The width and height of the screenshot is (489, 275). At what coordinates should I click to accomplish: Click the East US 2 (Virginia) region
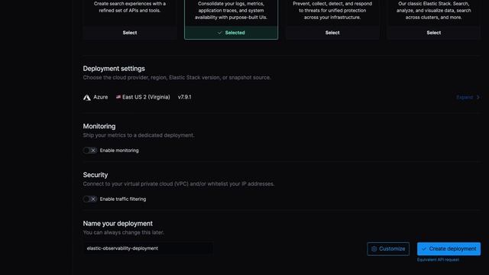(146, 97)
